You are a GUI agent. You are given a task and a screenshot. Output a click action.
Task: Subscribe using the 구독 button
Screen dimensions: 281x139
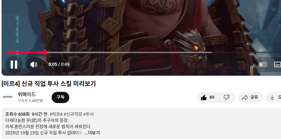pyautogui.click(x=60, y=97)
